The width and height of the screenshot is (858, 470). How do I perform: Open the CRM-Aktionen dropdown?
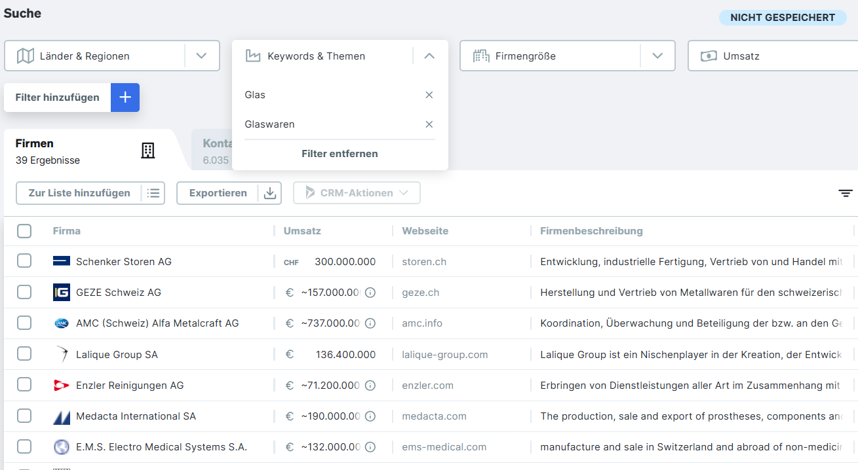(357, 193)
